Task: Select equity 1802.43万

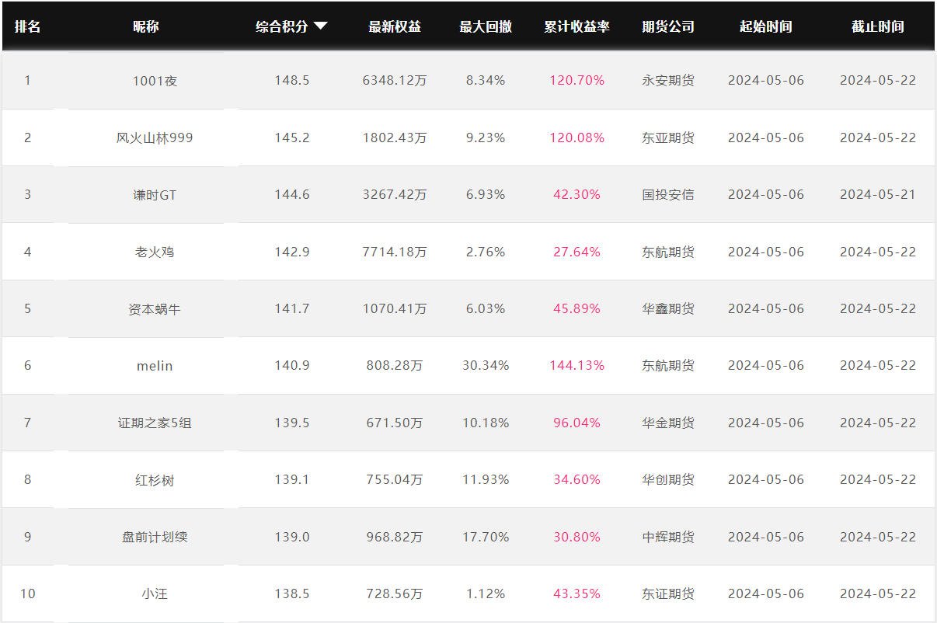Action: pyautogui.click(x=395, y=137)
